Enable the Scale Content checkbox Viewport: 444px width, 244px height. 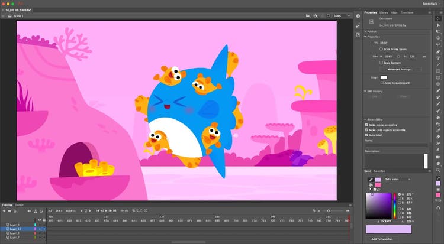point(381,63)
